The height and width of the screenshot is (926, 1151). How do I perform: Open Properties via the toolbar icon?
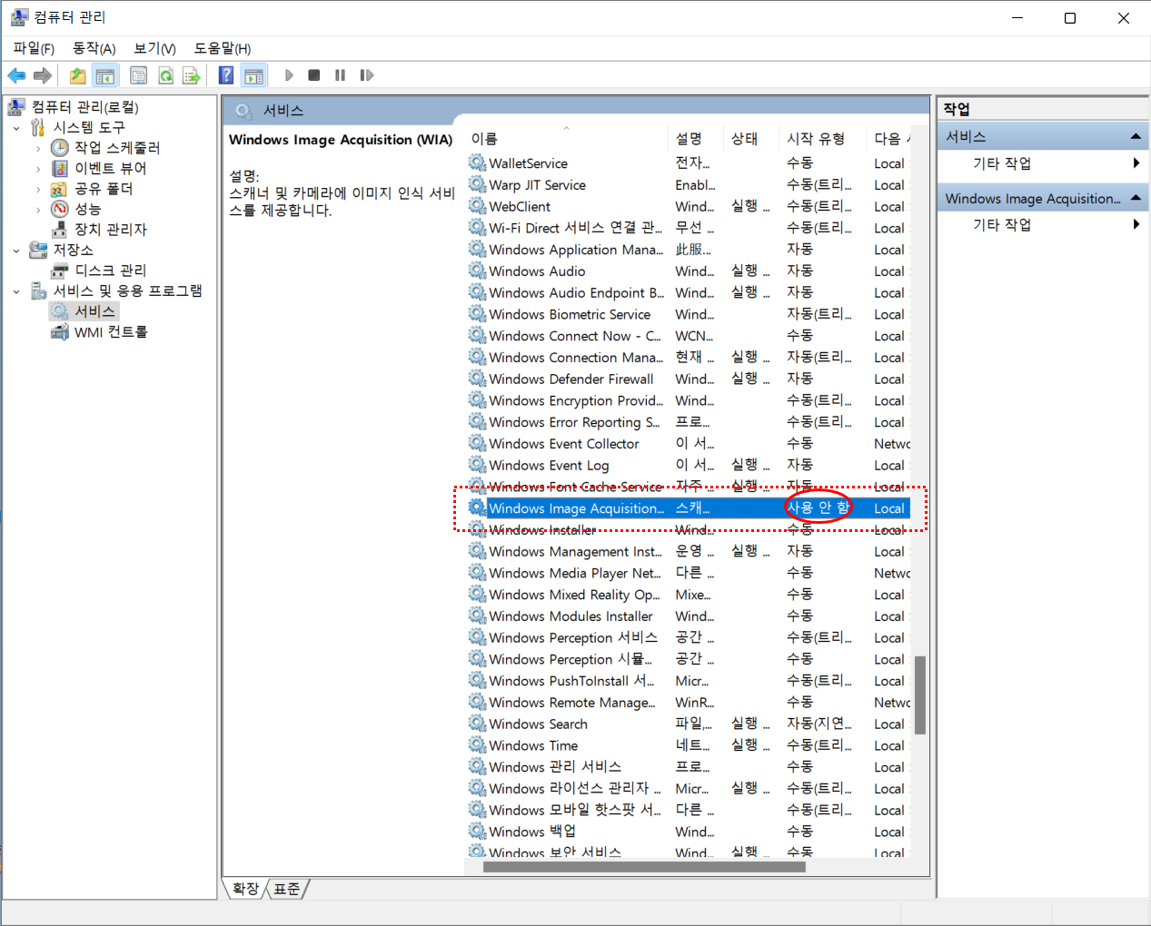tap(138, 75)
